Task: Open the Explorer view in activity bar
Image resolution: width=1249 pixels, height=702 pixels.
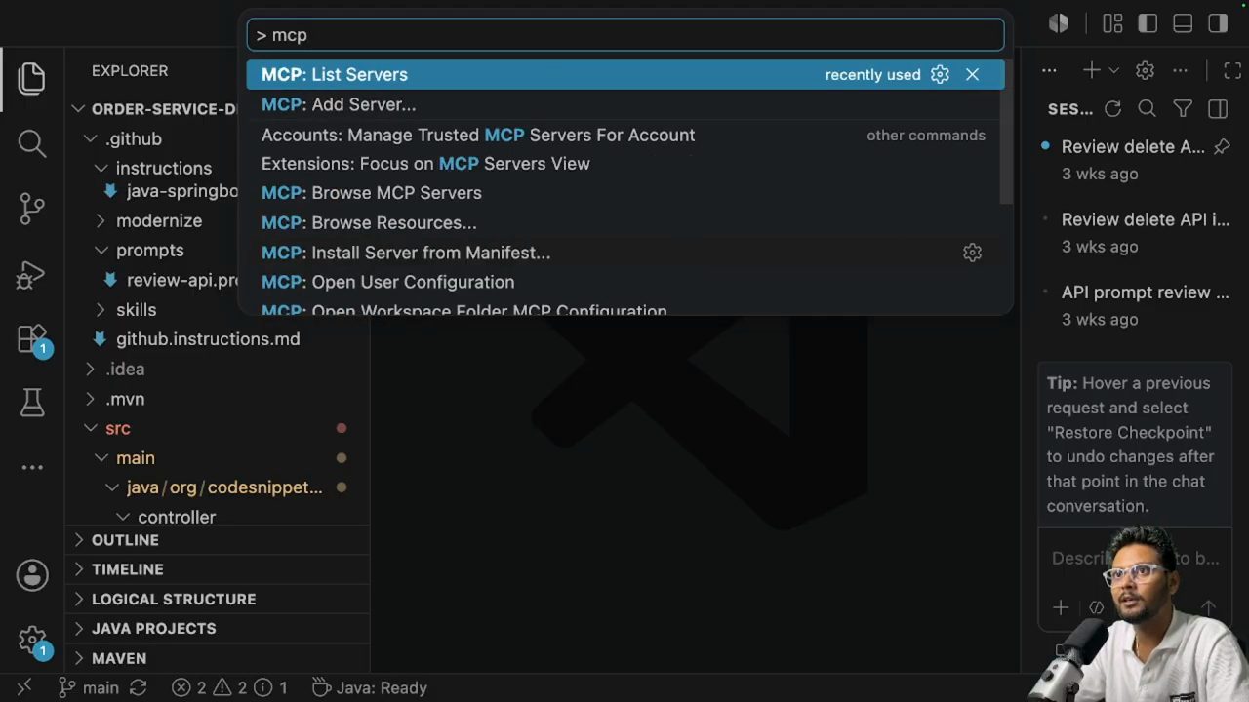Action: point(31,78)
